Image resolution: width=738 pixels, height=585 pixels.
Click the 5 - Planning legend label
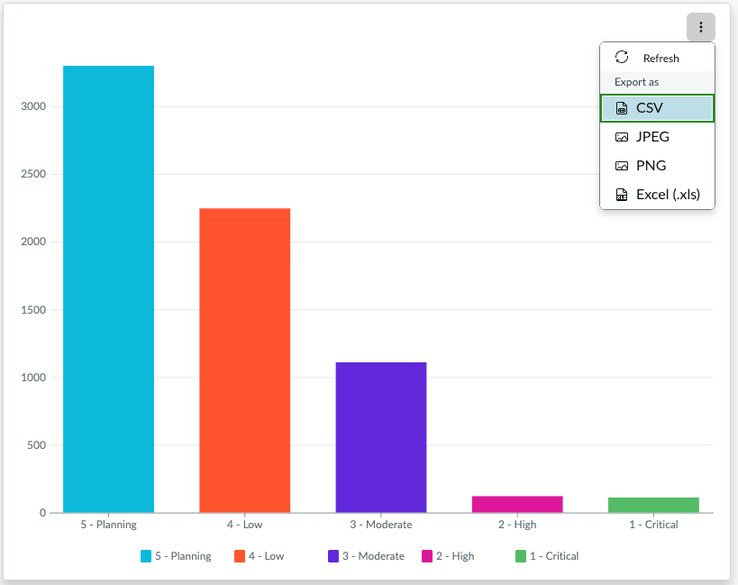pos(183,556)
